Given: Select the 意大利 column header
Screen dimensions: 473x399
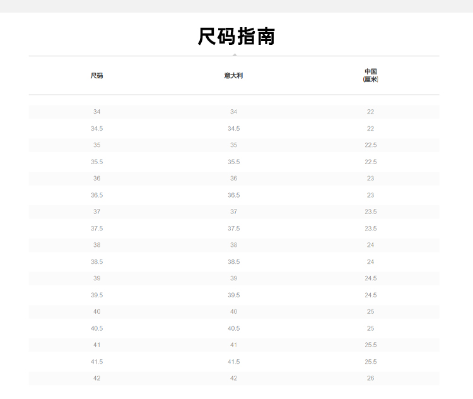Looking at the screenshot, I should pos(233,76).
